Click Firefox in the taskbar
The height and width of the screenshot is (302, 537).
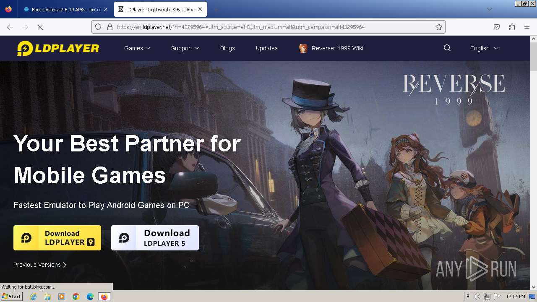pos(104,297)
